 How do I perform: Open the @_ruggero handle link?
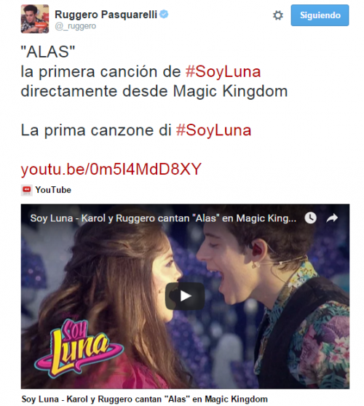[x=76, y=26]
